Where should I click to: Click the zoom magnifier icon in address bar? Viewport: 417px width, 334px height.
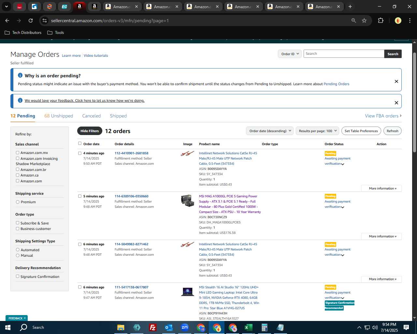pos(354,21)
